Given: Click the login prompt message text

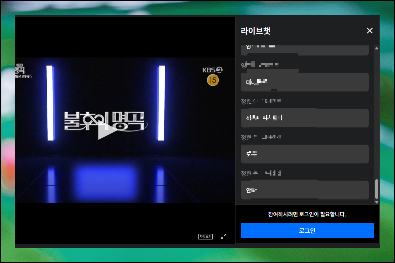Looking at the screenshot, I should coord(307,214).
